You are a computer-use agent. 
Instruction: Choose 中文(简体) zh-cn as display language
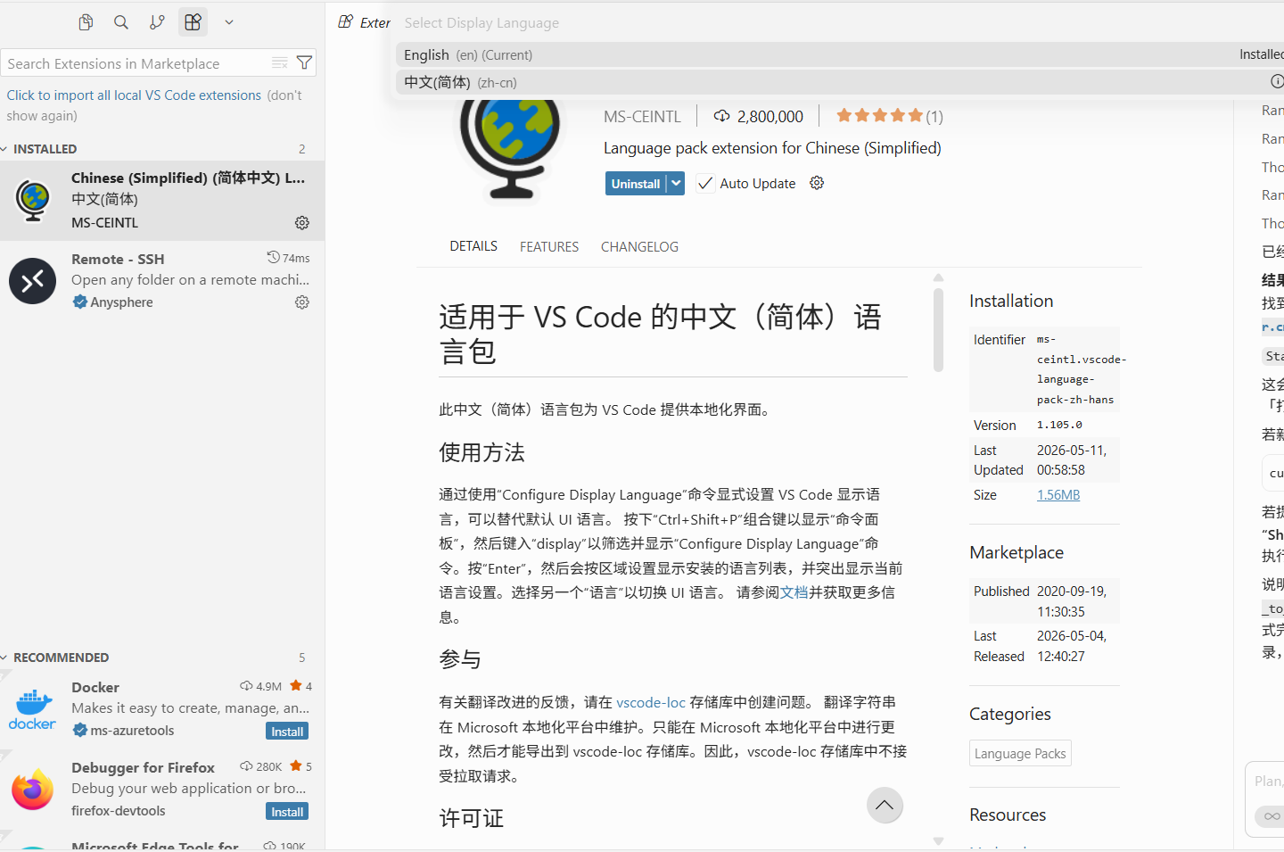(840, 82)
